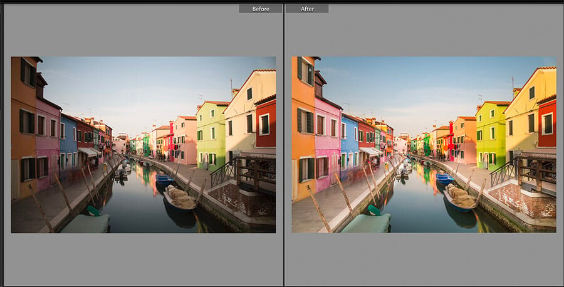Image resolution: width=564 pixels, height=287 pixels.
Task: Click the divider between Before and After panes
Action: [x=283, y=144]
